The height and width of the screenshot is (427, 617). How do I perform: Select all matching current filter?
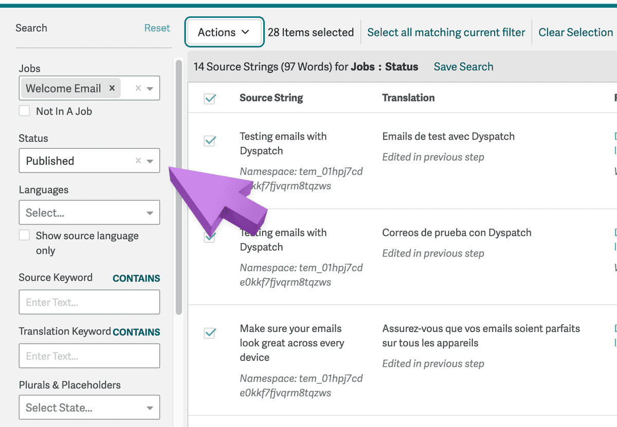click(446, 32)
